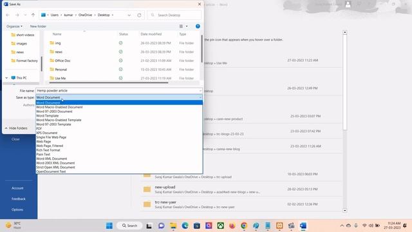Sort by Date modified column
This screenshot has width=412, height=232.
(151, 34)
